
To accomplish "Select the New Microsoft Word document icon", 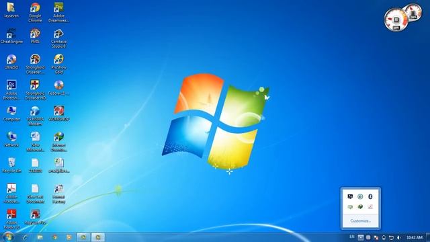I will point(35,142).
